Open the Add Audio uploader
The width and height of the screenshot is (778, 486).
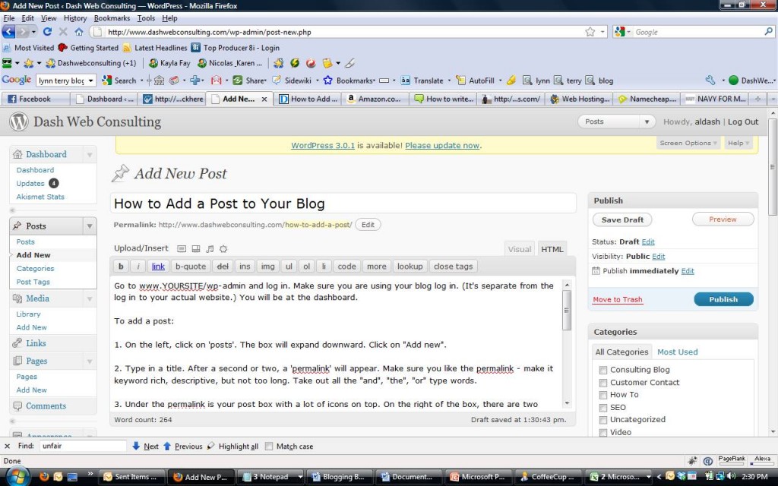pos(210,248)
